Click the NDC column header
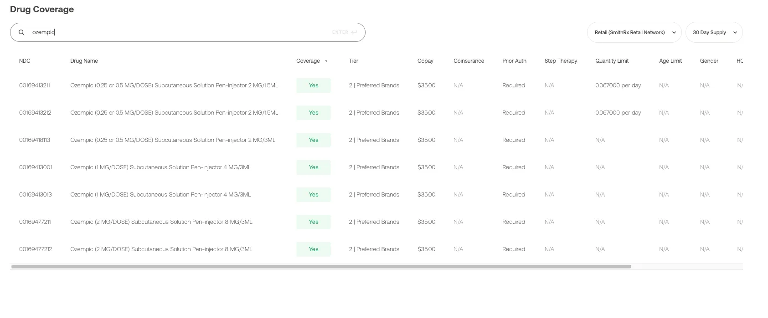Screen dimensions: 768x318 pyautogui.click(x=25, y=61)
